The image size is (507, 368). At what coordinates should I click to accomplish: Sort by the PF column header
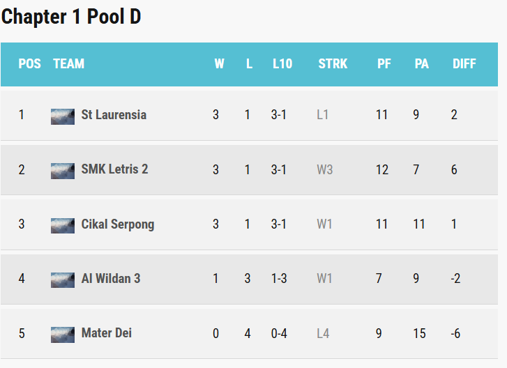[384, 64]
